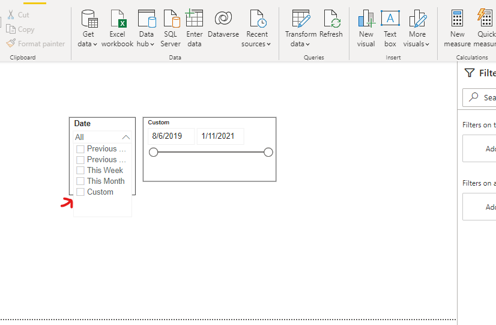Open the Transform data icon

(x=301, y=19)
